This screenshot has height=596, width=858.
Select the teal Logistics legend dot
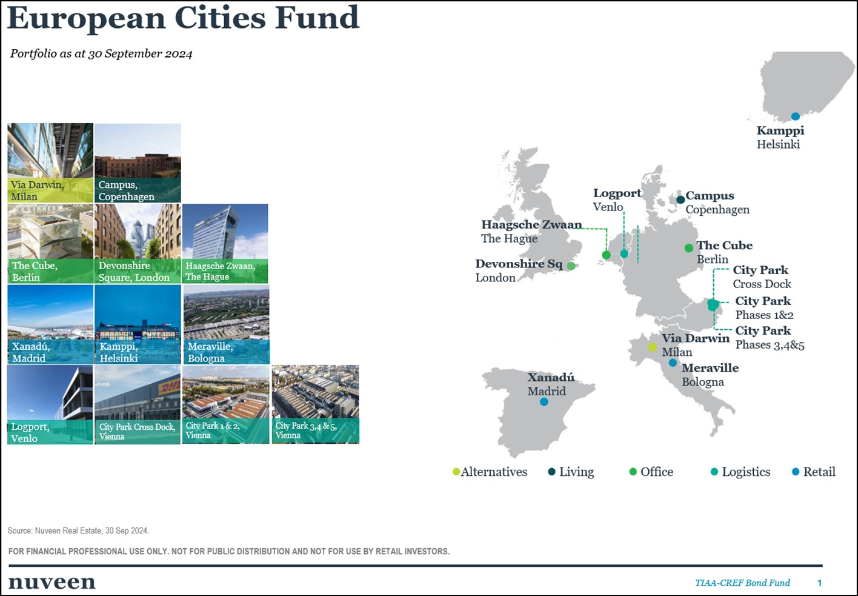coord(714,472)
